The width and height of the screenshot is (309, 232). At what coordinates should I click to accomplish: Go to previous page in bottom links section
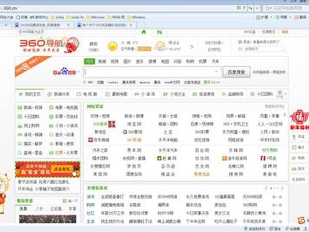(266, 188)
